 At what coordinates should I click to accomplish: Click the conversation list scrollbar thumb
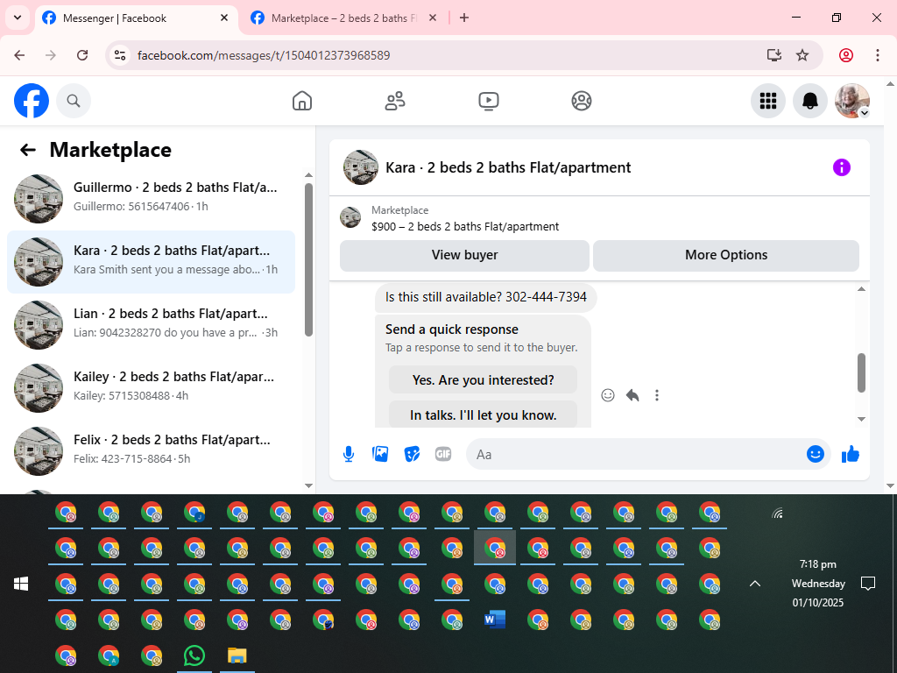click(x=309, y=259)
